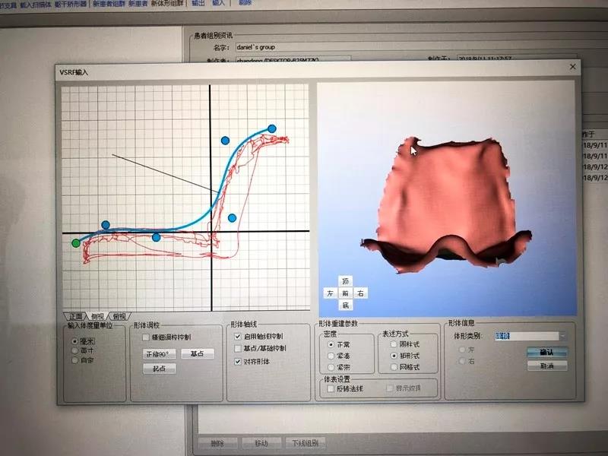
Task: Switch 3D view to 左 (left) side
Action: (330, 293)
